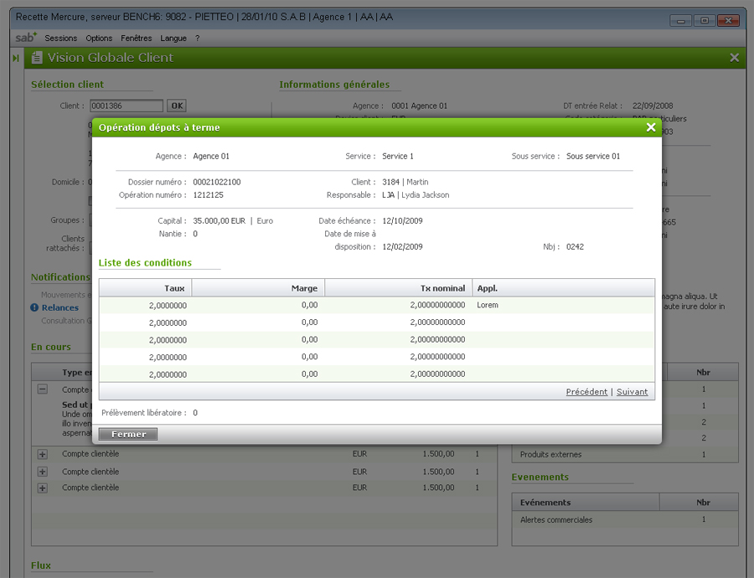Close the Opération dépôts à terme dialog

[x=650, y=127]
